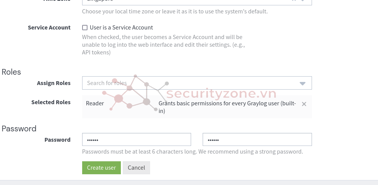Click the time zone help text
This screenshot has width=378, height=185.
point(175,11)
